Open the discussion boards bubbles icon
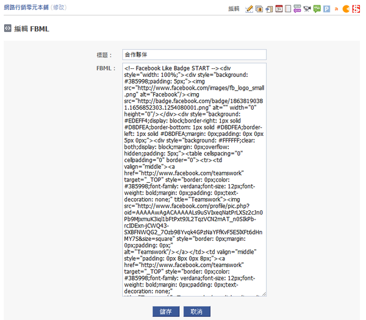 point(297,9)
